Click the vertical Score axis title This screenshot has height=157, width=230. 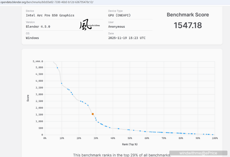click(x=28, y=98)
